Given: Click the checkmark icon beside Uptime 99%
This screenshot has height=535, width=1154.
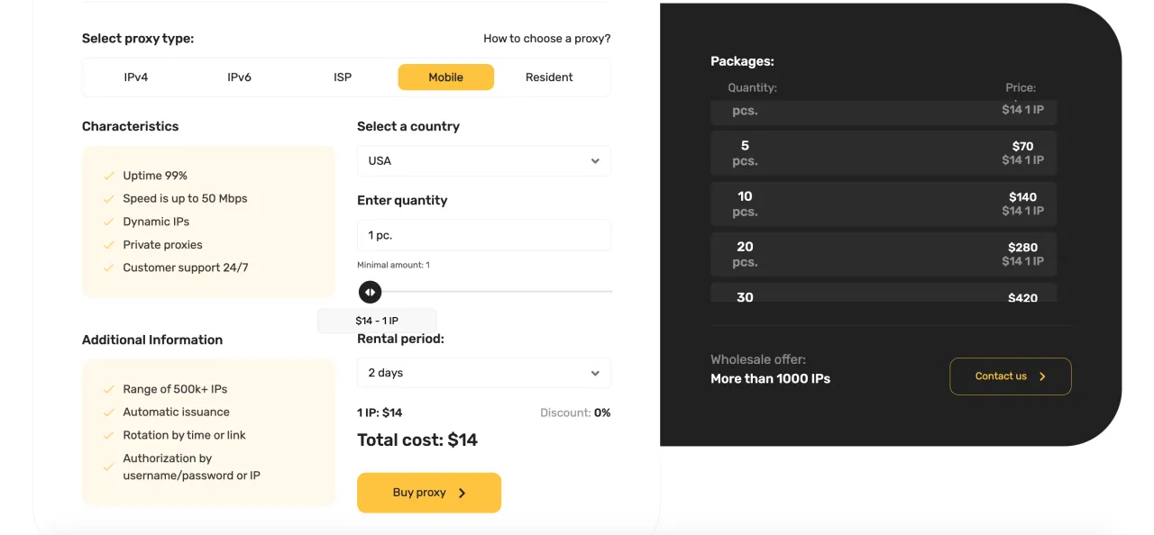Looking at the screenshot, I should click(x=109, y=176).
